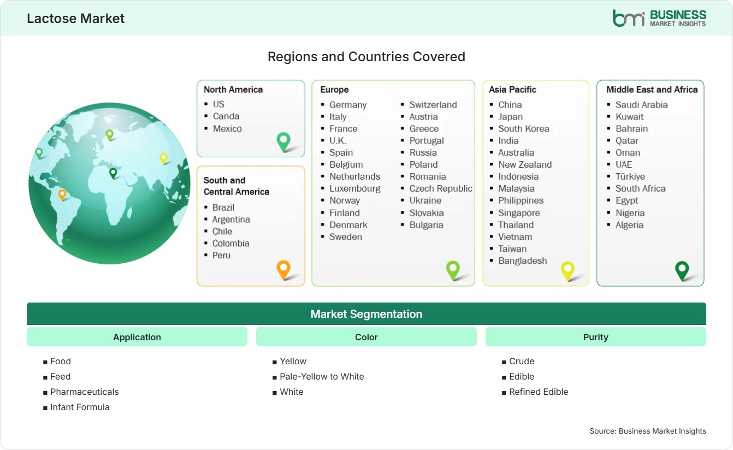Click 'Germany' in Europe list
733x450 pixels.
[x=348, y=104]
